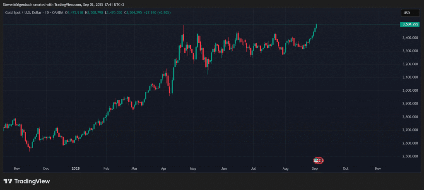The image size is (424, 190).
Task: Click the Nov label following Oct on time axis
Action: point(378,169)
